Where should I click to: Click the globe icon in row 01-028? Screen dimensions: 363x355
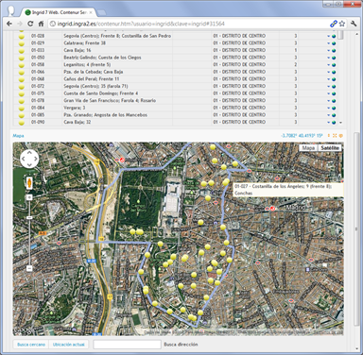[334, 36]
